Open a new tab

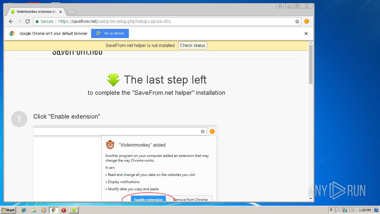[x=72, y=12]
